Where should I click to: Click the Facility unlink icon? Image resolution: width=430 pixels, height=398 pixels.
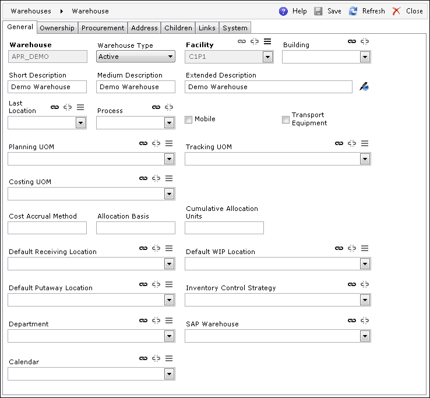coord(255,41)
